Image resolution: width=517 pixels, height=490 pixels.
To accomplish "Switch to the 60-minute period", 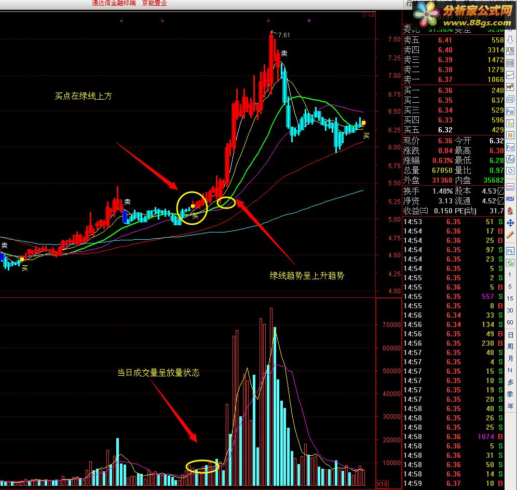I will [x=510, y=322].
